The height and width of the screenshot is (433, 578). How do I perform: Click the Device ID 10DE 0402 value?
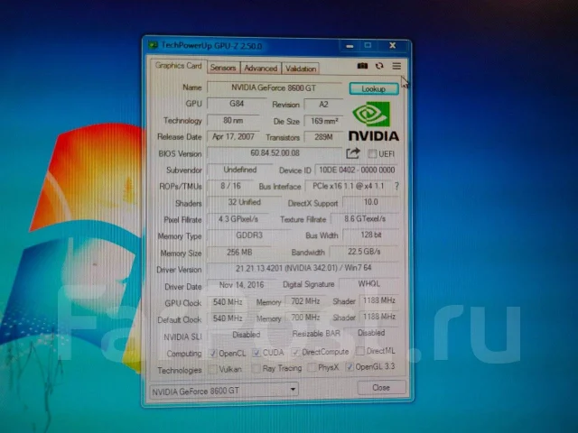coord(357,170)
